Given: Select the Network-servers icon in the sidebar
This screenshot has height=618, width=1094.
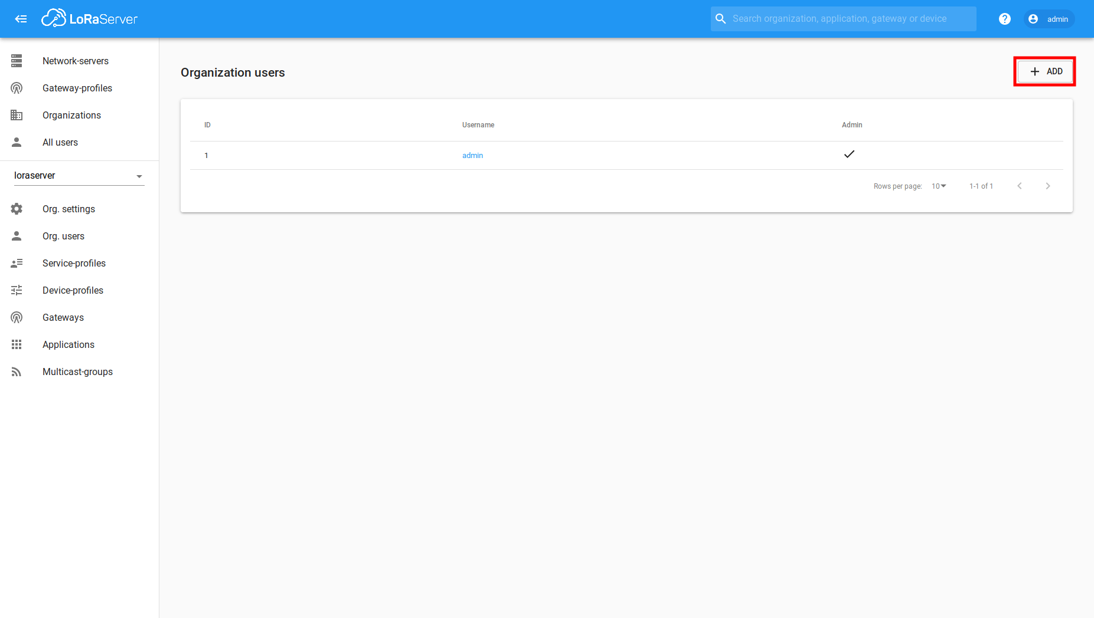Looking at the screenshot, I should [16, 61].
